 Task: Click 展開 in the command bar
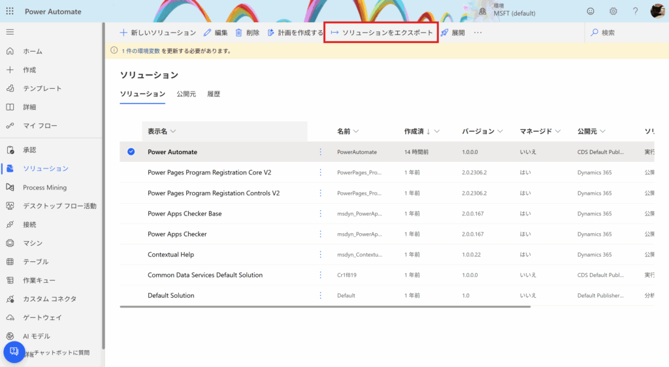453,33
